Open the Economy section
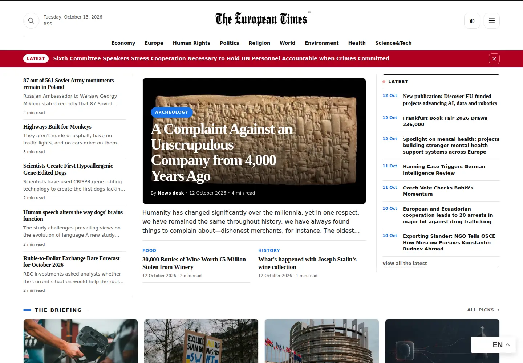 [123, 43]
